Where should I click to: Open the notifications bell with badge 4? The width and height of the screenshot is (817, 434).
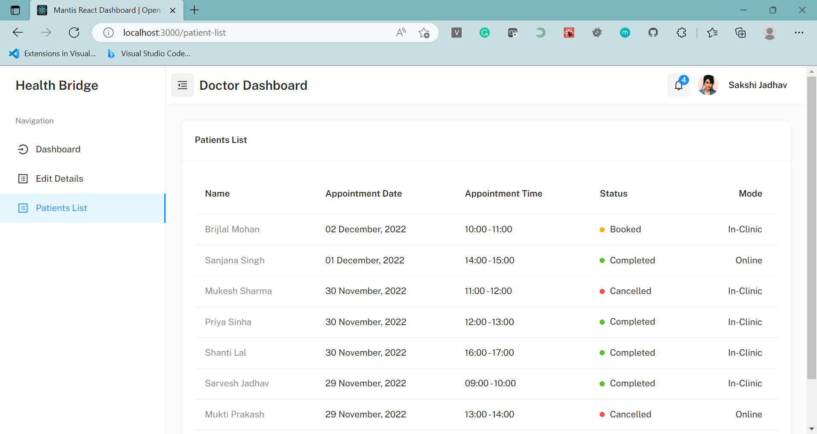tap(678, 85)
